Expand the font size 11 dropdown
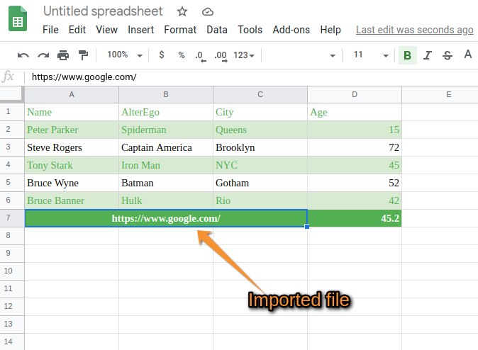This screenshot has width=478, height=350. (x=371, y=55)
